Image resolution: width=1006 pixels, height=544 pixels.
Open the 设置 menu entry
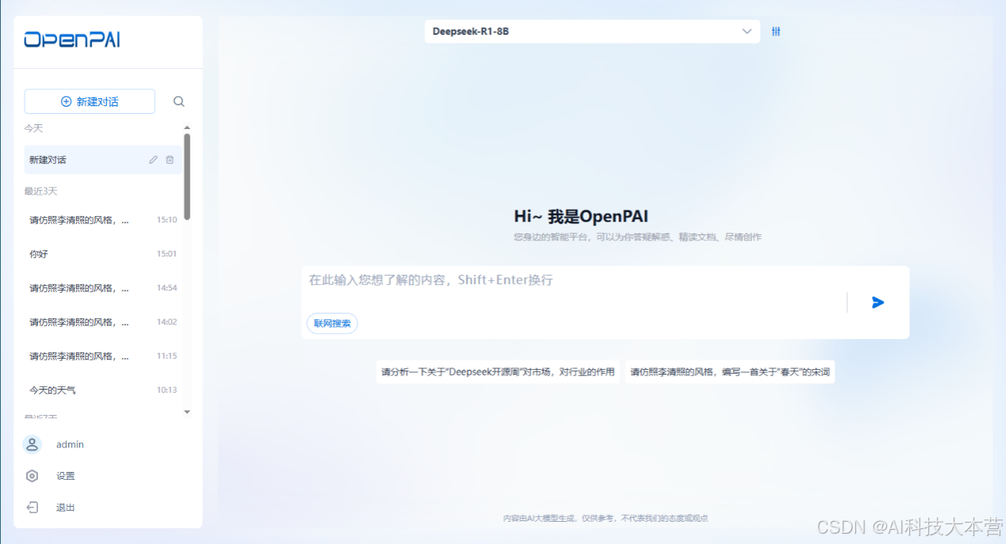pyautogui.click(x=65, y=476)
